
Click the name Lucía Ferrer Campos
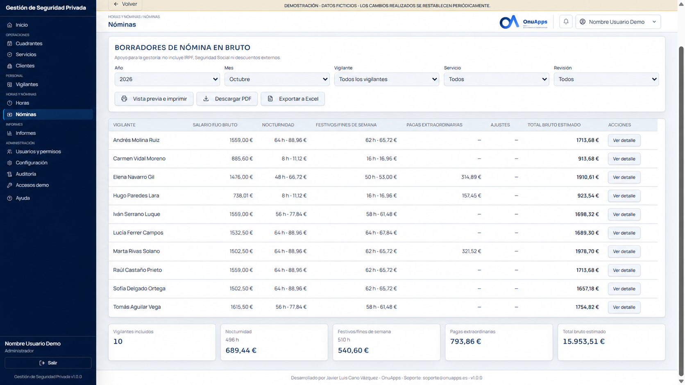(x=138, y=233)
